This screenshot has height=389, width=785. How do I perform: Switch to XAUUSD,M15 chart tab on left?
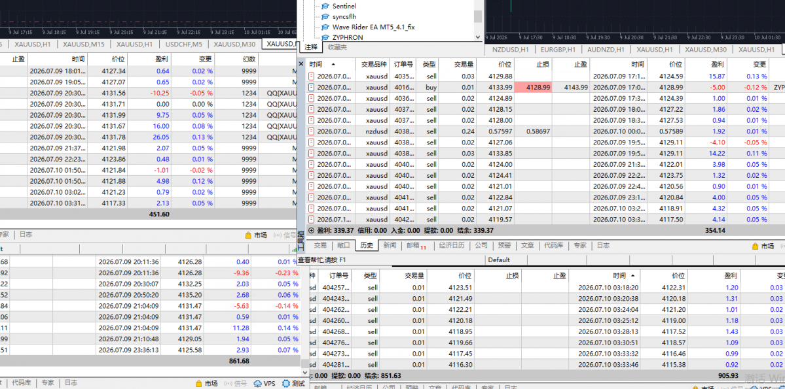[84, 44]
